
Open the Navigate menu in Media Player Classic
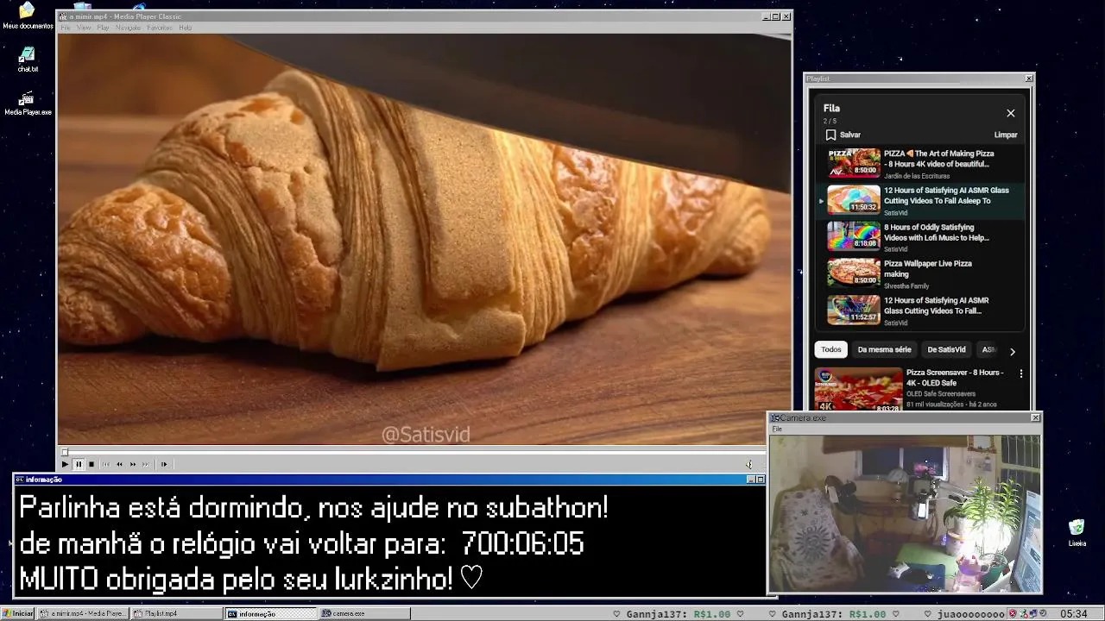128,28
